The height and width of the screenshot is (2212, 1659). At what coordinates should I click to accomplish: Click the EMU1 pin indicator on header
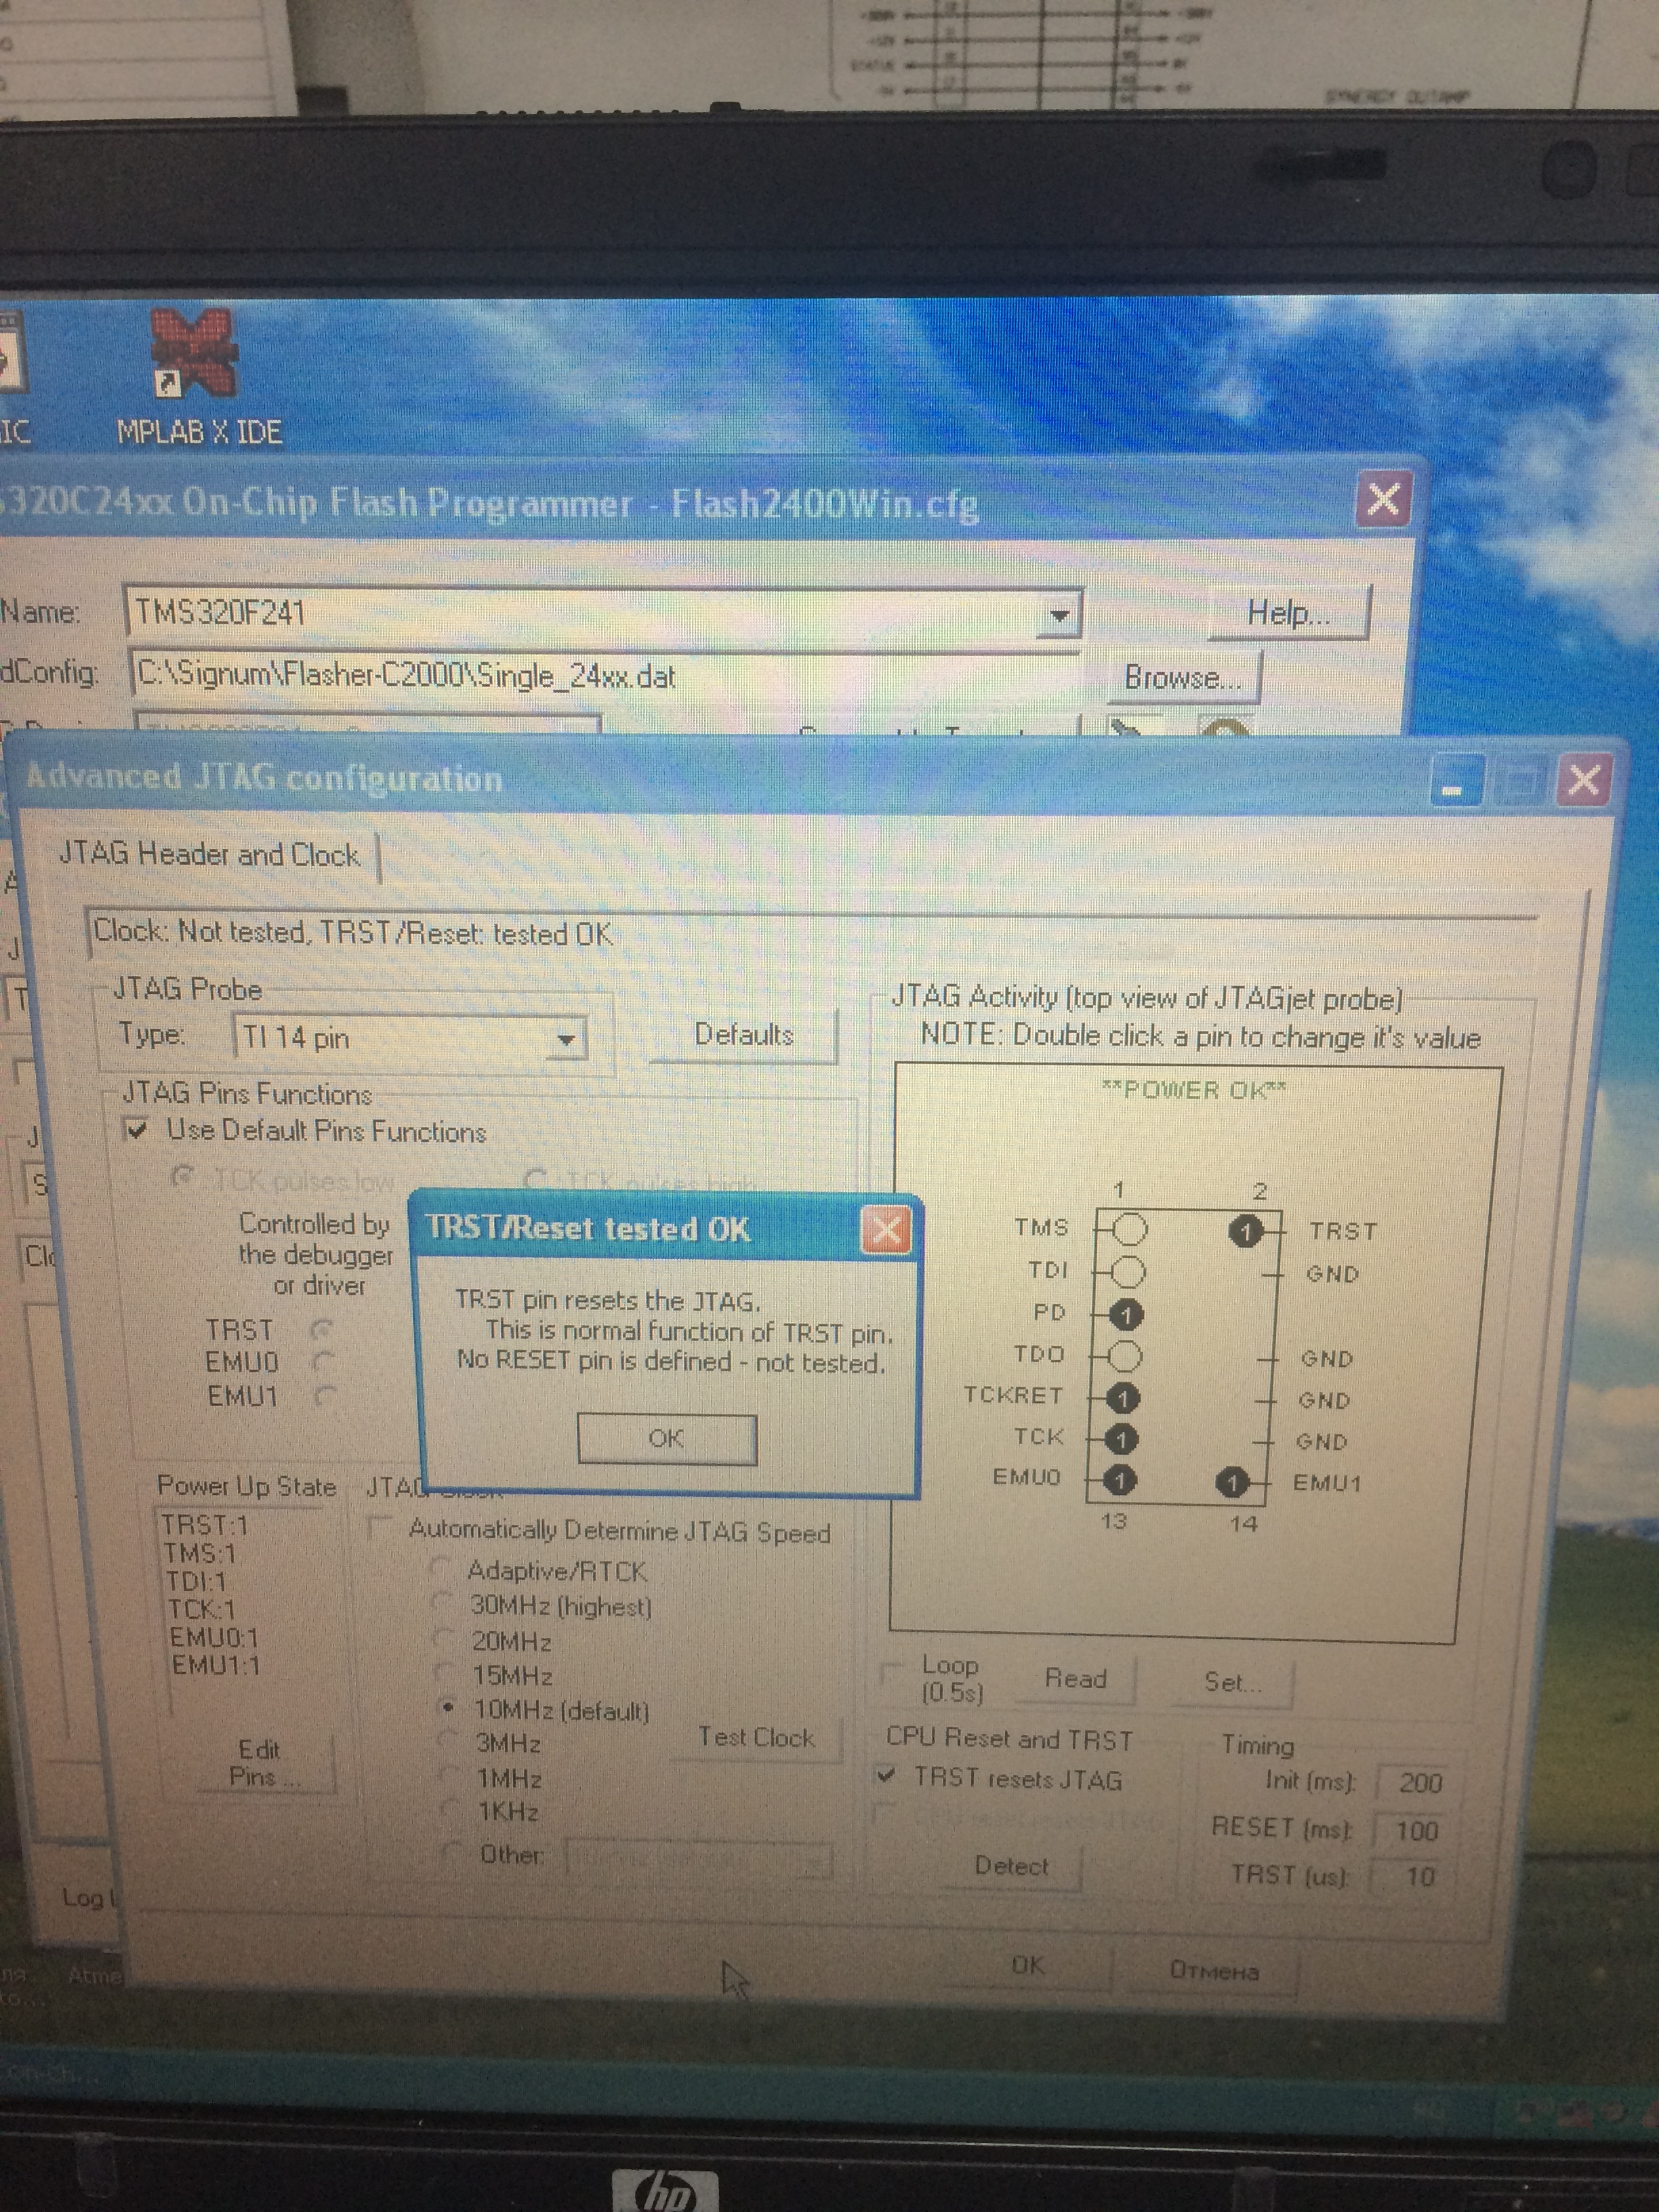1233,1483
